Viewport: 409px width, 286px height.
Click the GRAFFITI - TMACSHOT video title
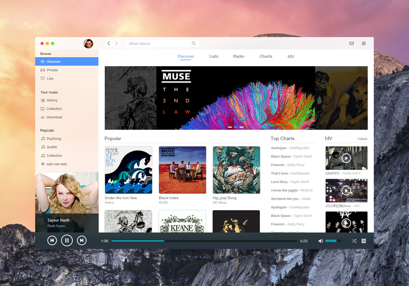pyautogui.click(x=343, y=174)
